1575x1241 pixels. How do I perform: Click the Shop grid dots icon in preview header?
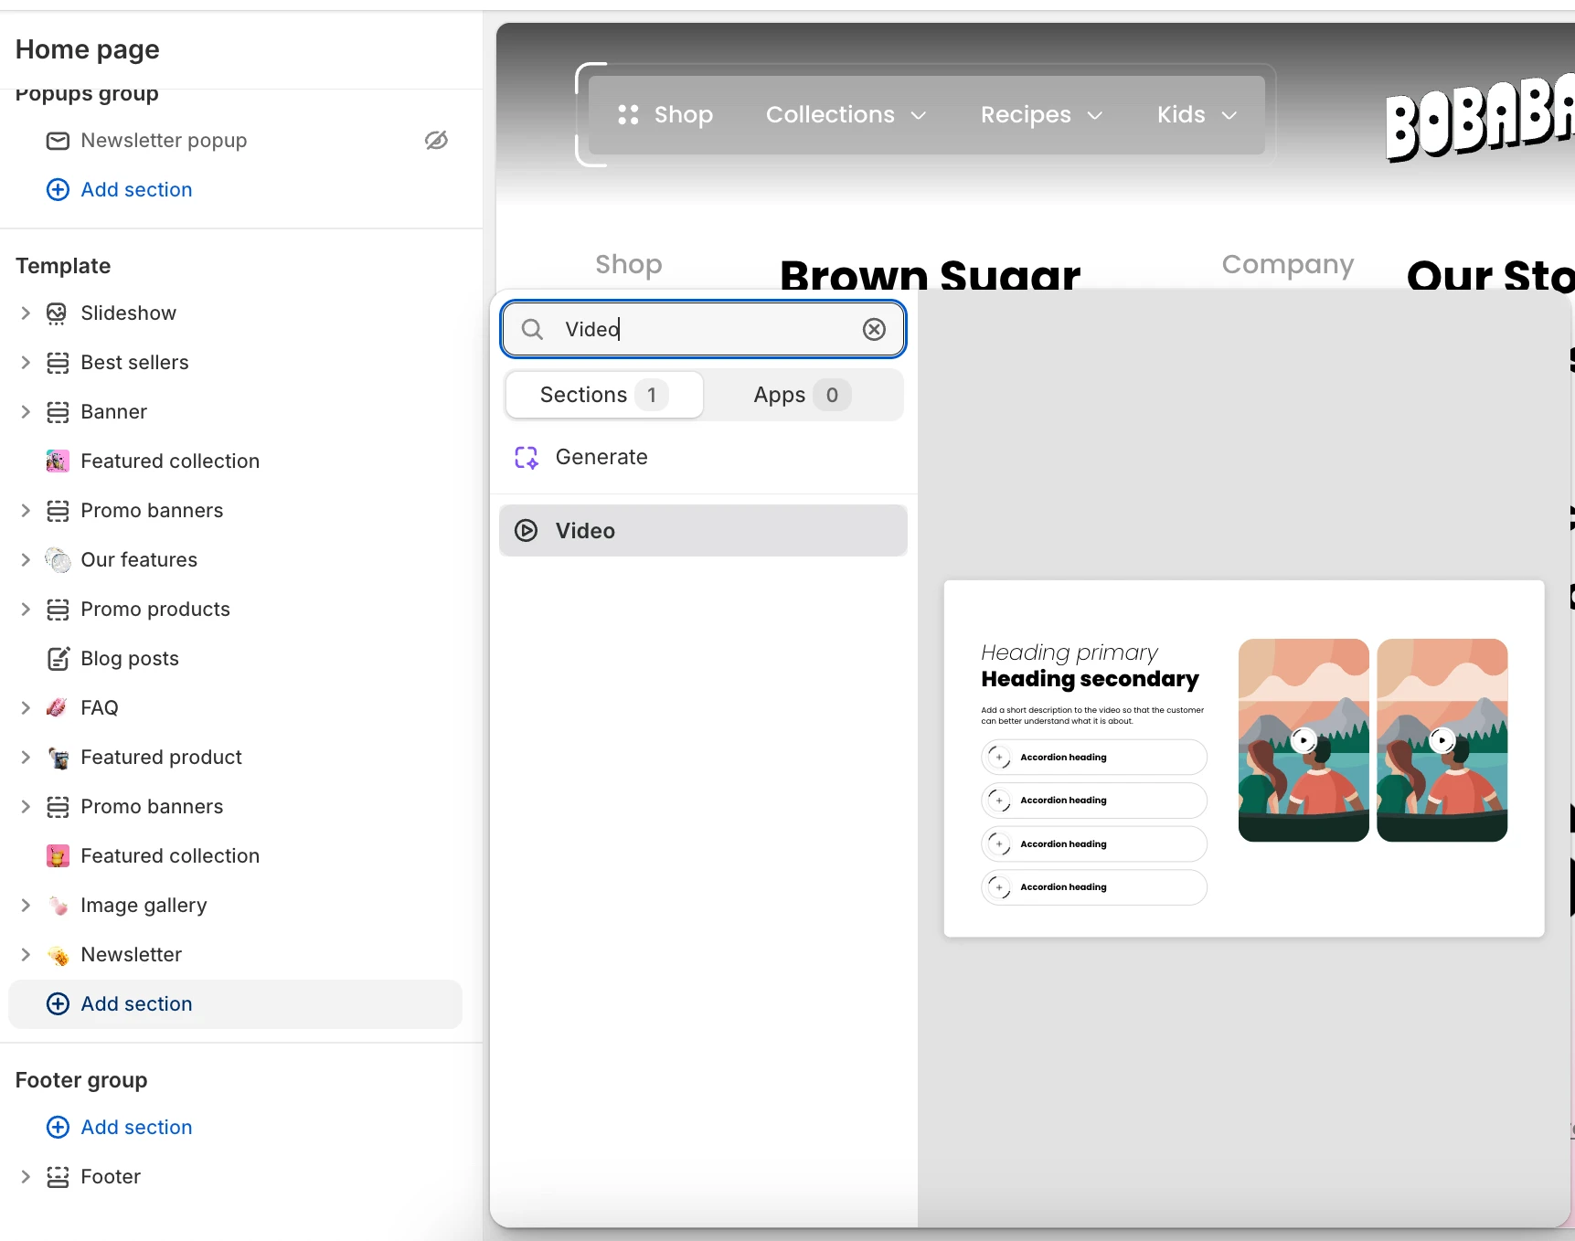628,114
